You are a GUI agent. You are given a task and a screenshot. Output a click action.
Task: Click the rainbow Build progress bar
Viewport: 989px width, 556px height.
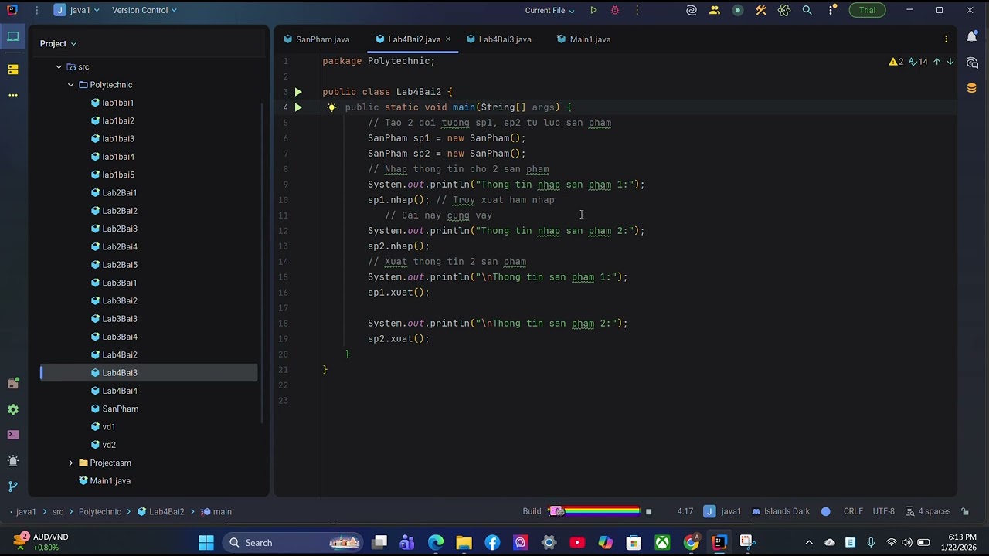click(593, 511)
